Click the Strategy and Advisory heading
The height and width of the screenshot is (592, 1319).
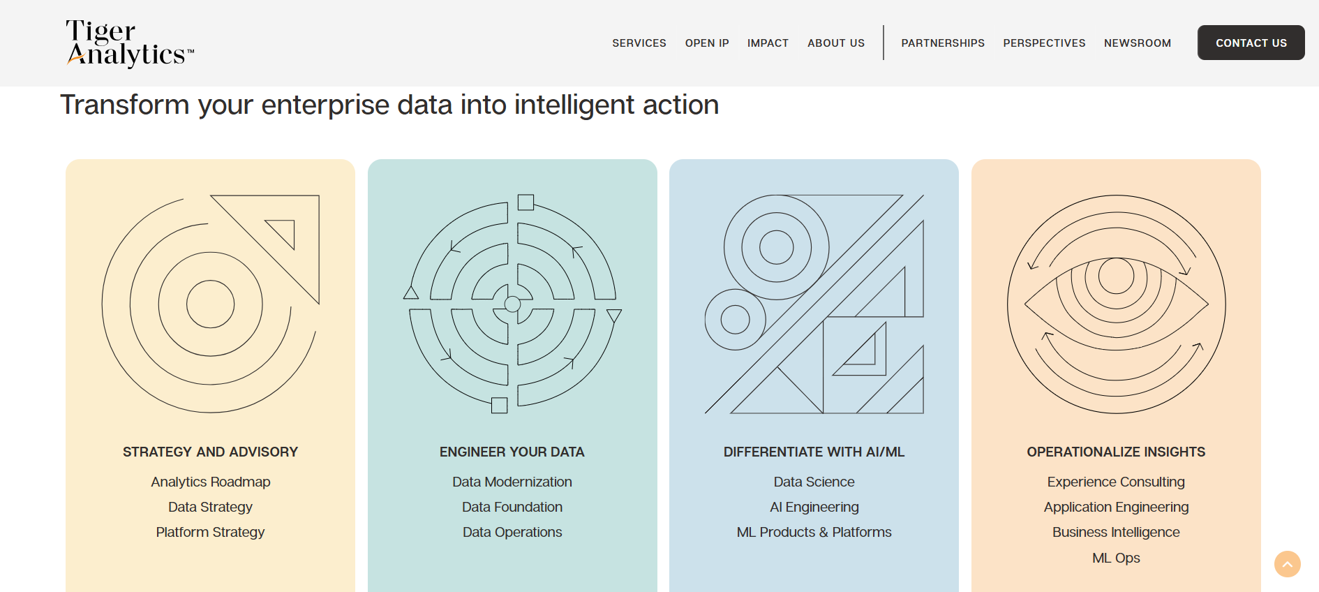[210, 452]
